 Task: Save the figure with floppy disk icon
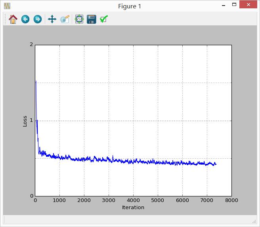tap(92, 19)
